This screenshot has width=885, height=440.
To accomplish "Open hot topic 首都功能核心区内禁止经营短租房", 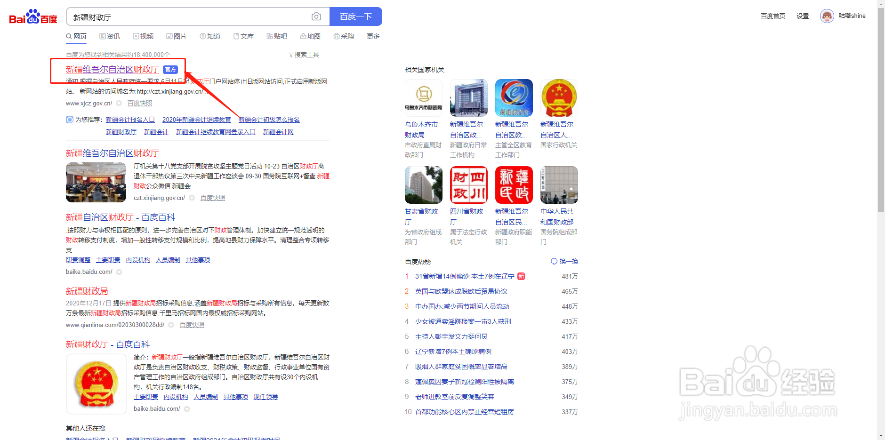I will 465,412.
